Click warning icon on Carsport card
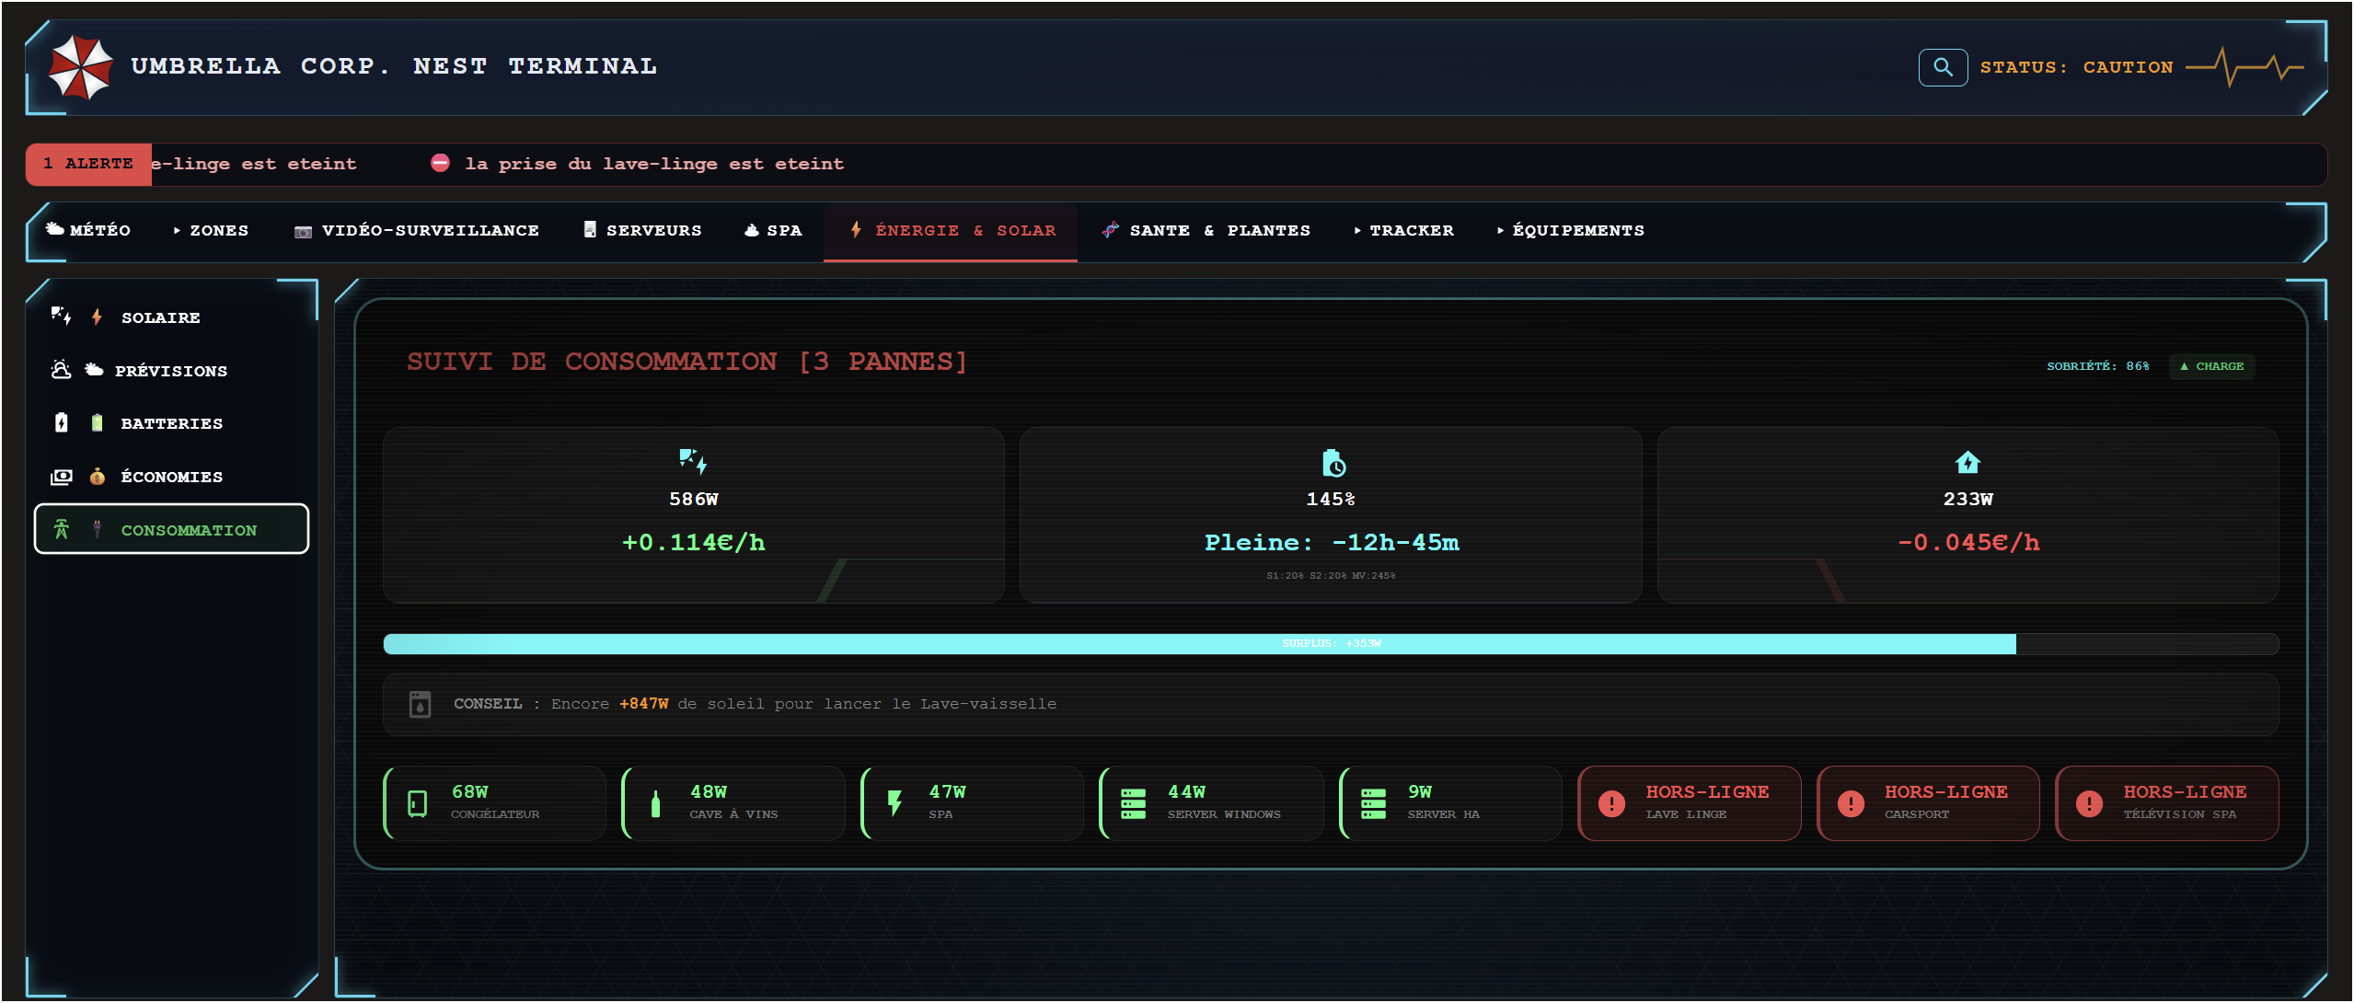2354x1003 pixels. (x=1851, y=803)
